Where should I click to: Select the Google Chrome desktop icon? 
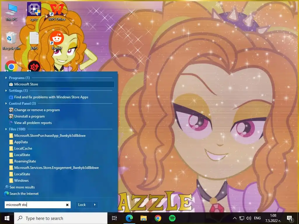[x=11, y=66]
